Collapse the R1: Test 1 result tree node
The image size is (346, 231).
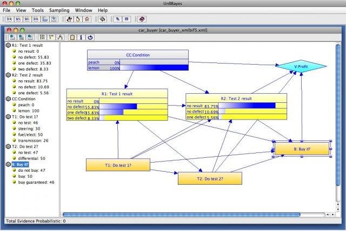tap(8, 46)
